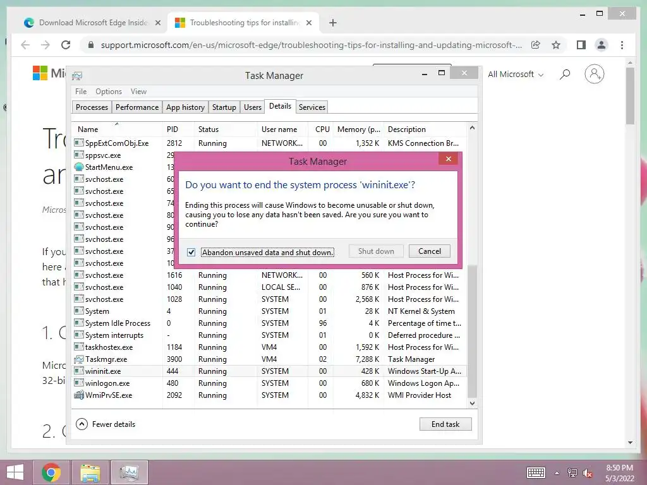Select the System Idle Process row
Image resolution: width=647 pixels, height=485 pixels.
point(269,323)
